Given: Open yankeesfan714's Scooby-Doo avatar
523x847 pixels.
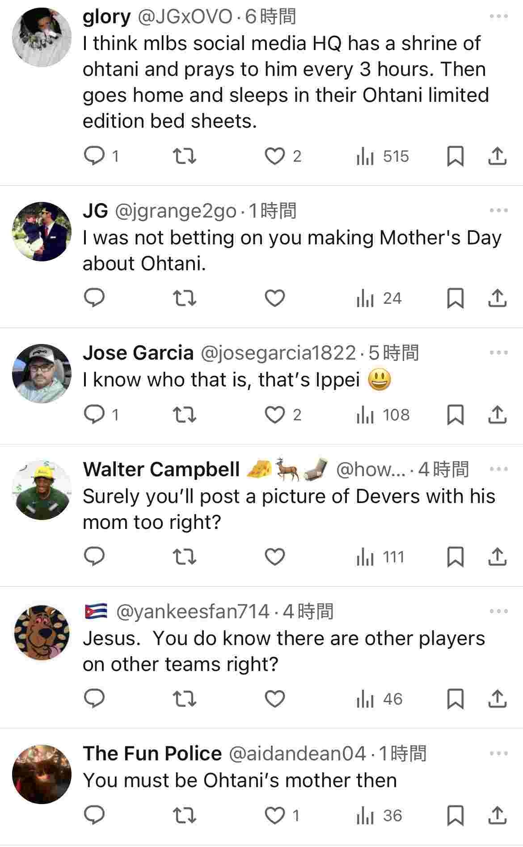Looking at the screenshot, I should (42, 632).
